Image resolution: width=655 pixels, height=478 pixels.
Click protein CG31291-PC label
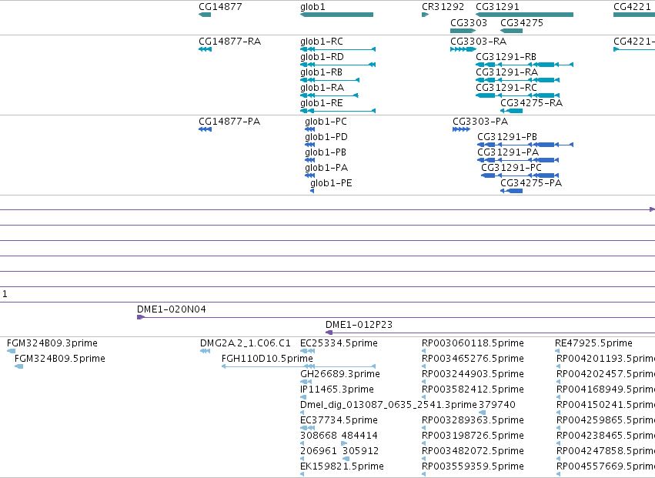coord(511,168)
